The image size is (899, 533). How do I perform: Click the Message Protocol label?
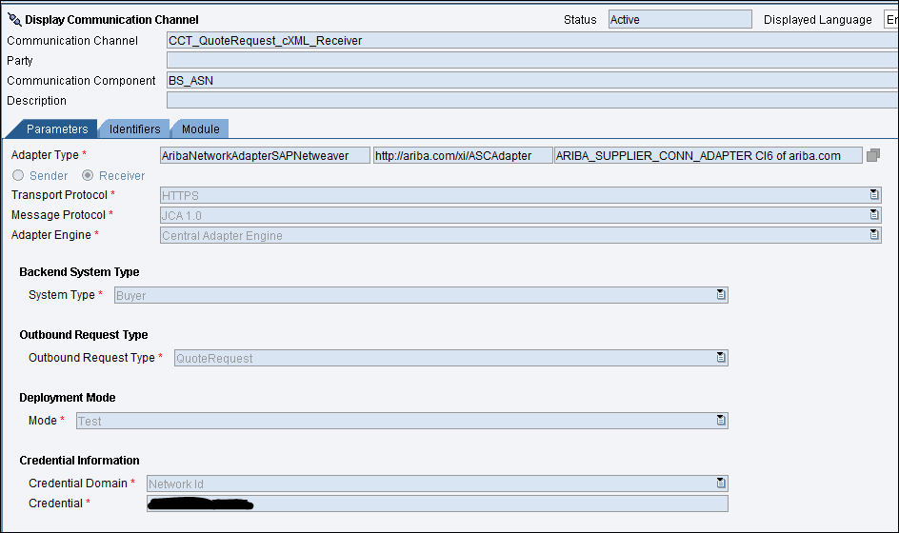coord(58,215)
